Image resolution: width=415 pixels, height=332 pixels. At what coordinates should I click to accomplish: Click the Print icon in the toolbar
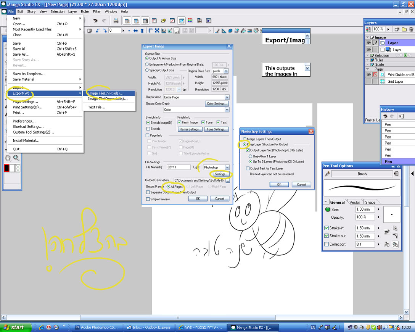coord(117,21)
